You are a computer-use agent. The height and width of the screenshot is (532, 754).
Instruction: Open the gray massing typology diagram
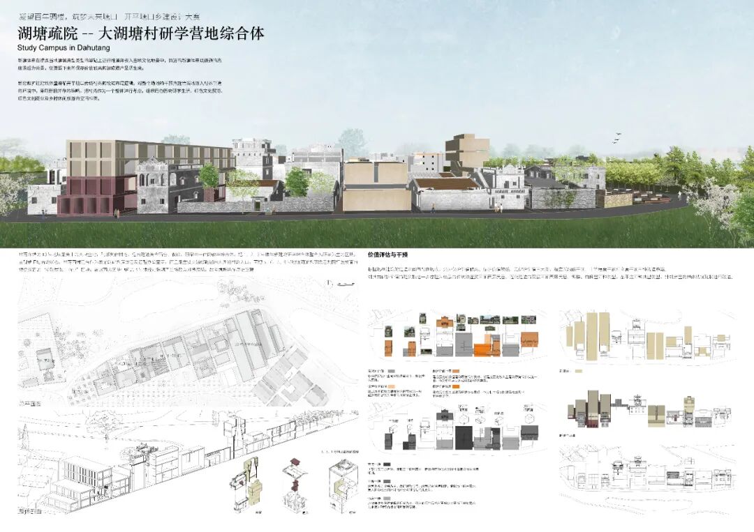pyautogui.click(x=457, y=428)
